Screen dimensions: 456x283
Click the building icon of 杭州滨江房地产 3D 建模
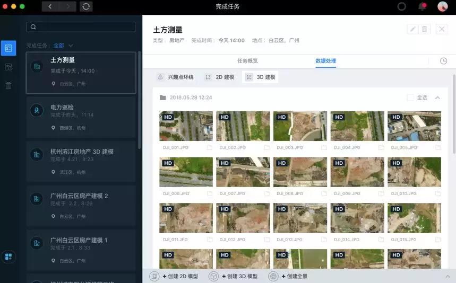[37, 155]
